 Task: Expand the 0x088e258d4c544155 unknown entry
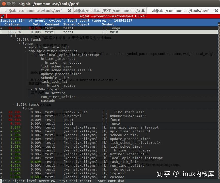tap(2, 116)
